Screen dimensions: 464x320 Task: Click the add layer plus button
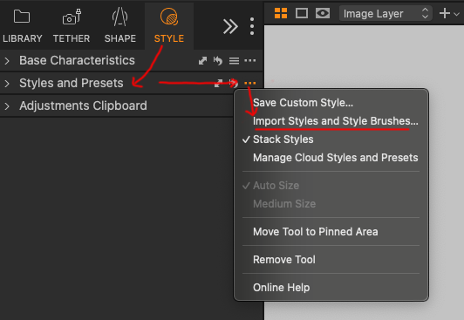(x=445, y=13)
